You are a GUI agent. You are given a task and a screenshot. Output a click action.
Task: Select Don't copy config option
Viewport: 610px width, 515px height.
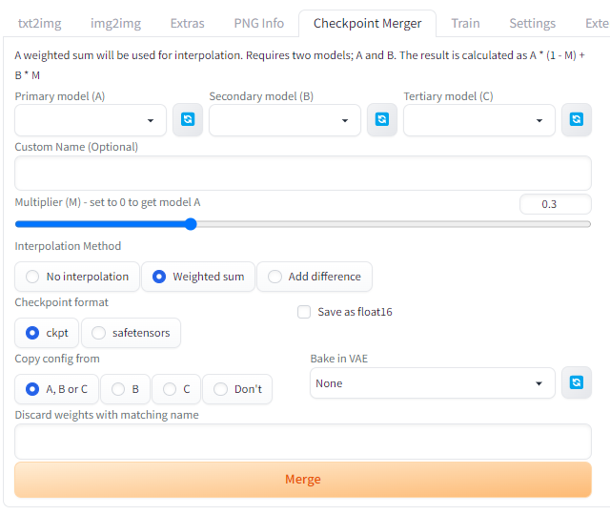tap(237, 389)
